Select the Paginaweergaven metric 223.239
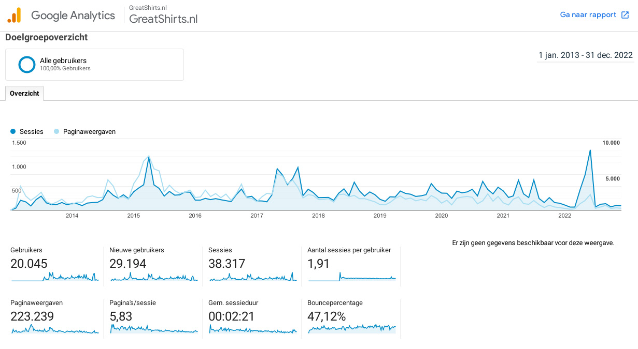The height and width of the screenshot is (349, 638). coord(32,316)
